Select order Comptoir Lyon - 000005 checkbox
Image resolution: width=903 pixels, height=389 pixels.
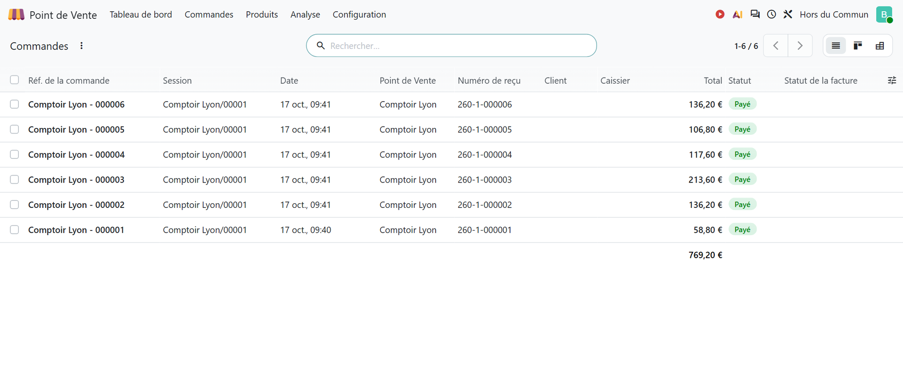click(x=15, y=129)
